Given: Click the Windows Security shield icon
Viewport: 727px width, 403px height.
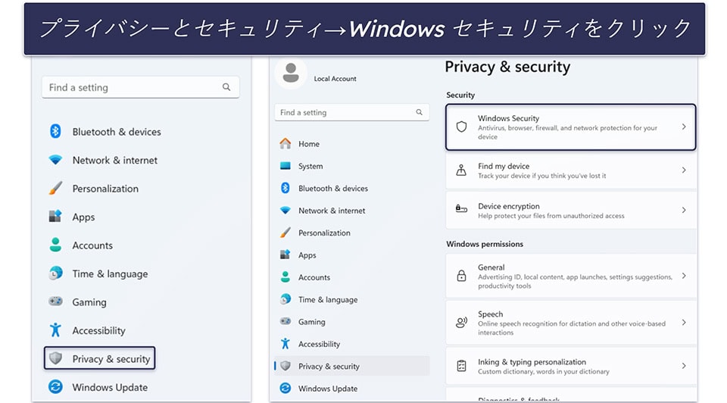Looking at the screenshot, I should (461, 127).
